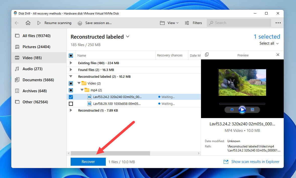The width and height of the screenshot is (296, 178).
Task: Click the Save session download icon
Action: [x=80, y=23]
